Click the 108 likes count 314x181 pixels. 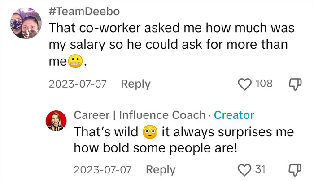[263, 84]
